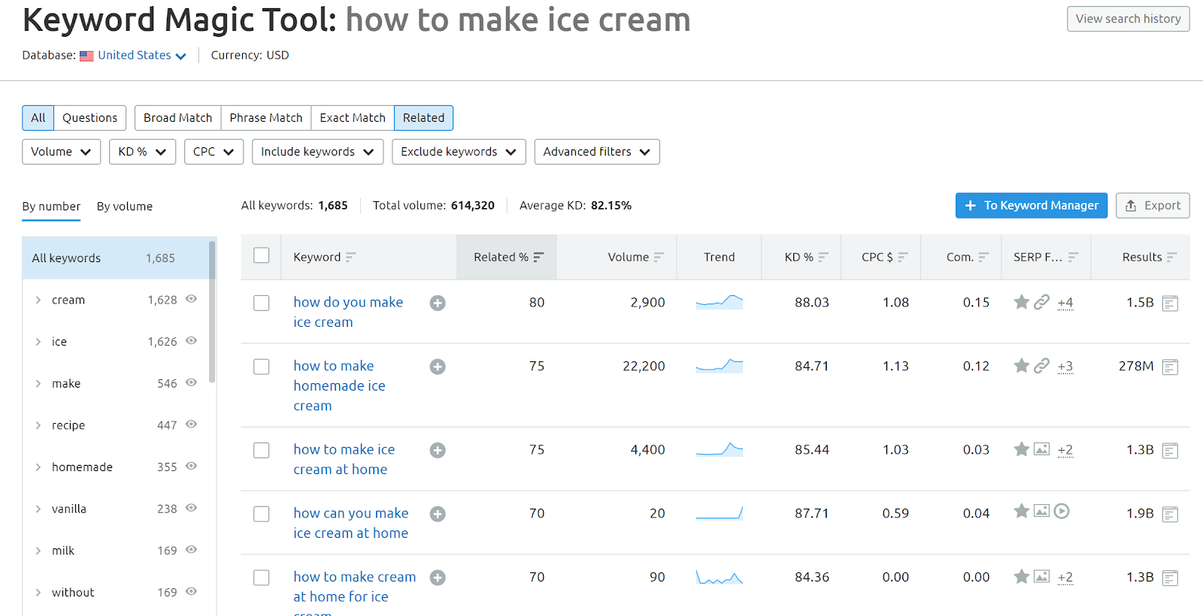The image size is (1203, 616).
Task: Click image SERP feature icon in volume 20 row
Action: (1041, 512)
